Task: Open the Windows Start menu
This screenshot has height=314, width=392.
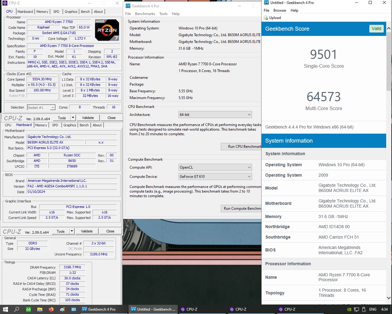Action: tap(5, 309)
